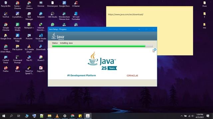Launch the Telegram desktop icon
The height and width of the screenshot is (119, 213).
(x=41, y=15)
